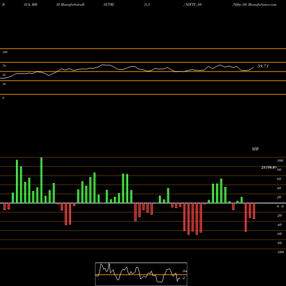
Task: Click the 34 label inside the mini chart
Action: tap(184, 271)
